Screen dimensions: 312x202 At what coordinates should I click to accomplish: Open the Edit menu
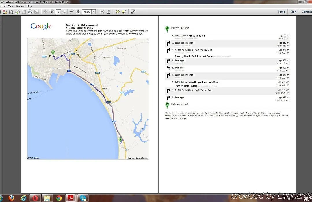pos(3,6)
